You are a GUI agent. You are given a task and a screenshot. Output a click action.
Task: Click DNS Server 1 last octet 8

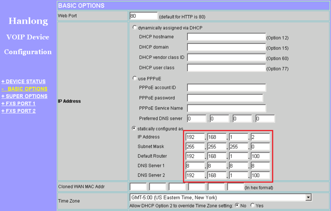click(x=260, y=165)
